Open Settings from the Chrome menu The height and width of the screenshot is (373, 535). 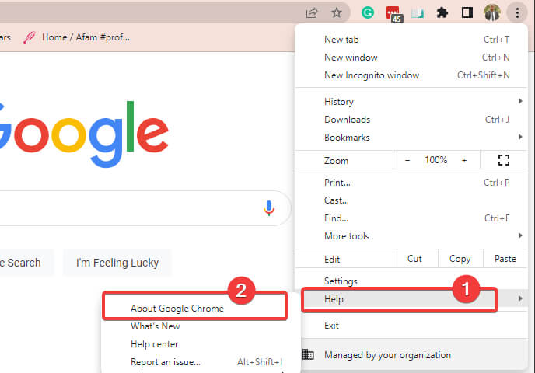411,281
